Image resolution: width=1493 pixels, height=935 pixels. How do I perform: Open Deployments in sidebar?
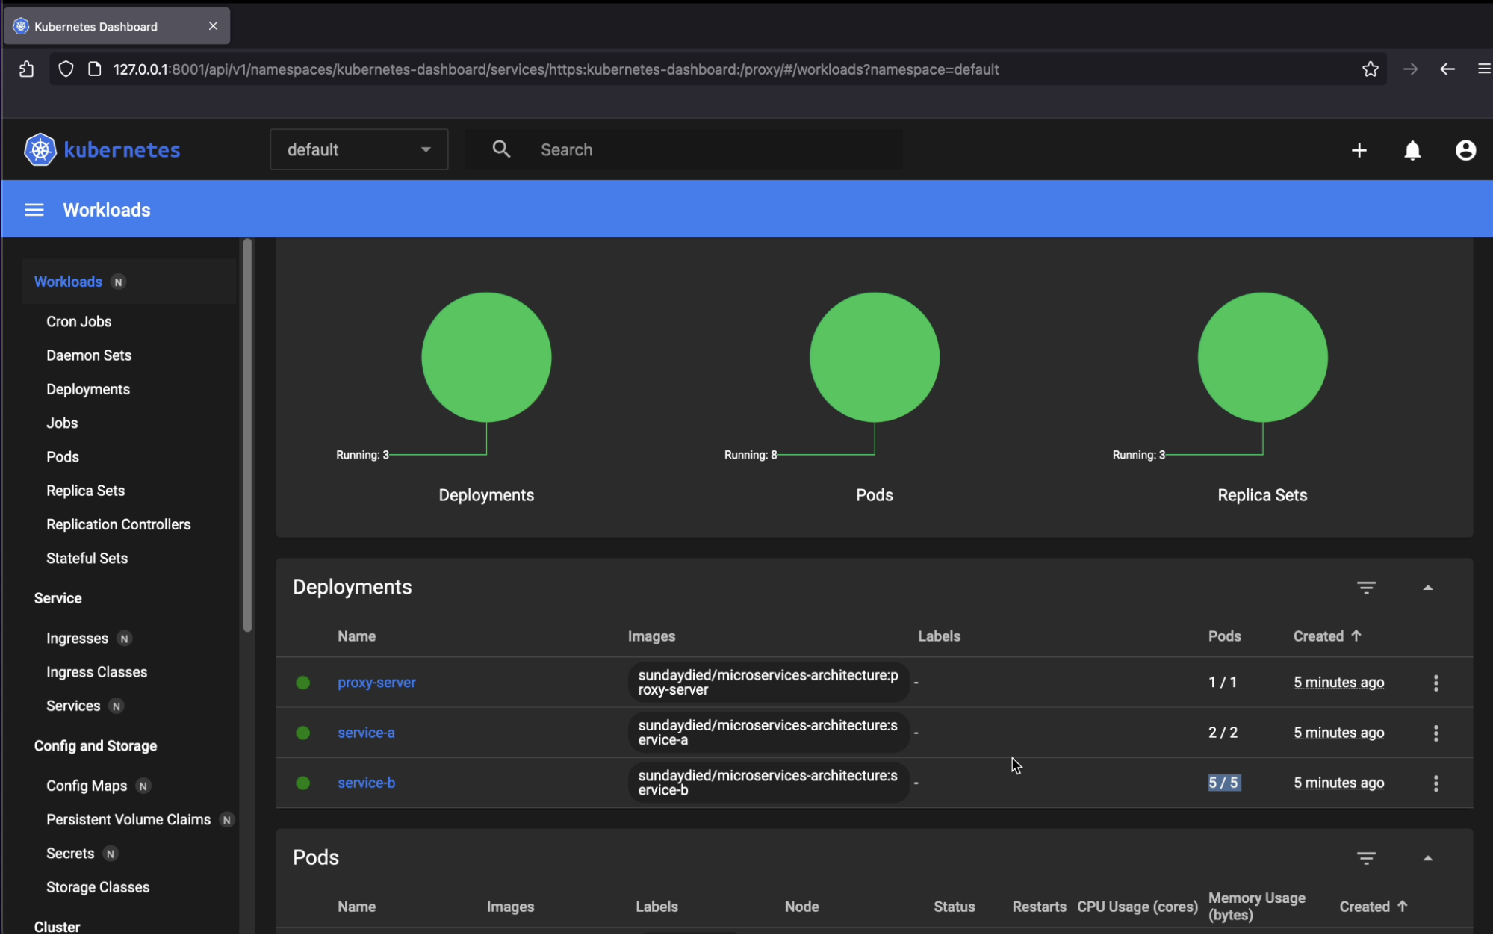(x=88, y=389)
